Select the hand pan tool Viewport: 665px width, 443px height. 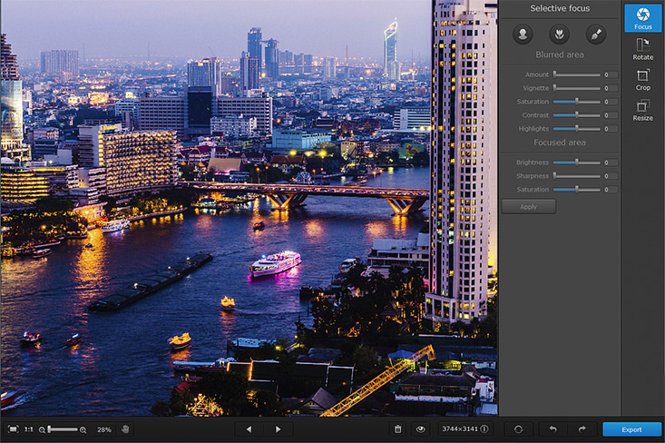tap(125, 429)
